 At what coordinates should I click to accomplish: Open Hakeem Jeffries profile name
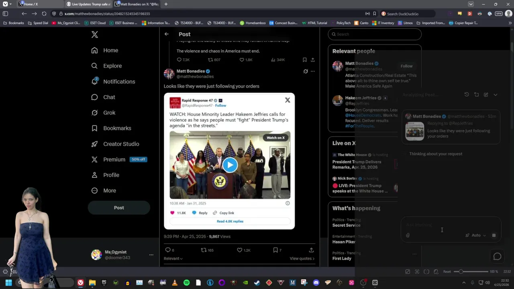361,98
